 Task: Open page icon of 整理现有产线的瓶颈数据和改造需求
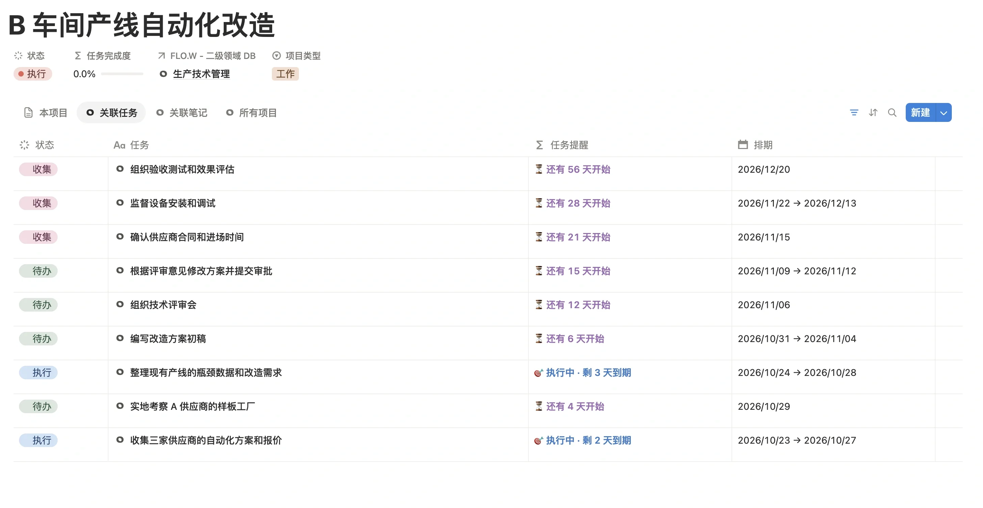tap(120, 372)
